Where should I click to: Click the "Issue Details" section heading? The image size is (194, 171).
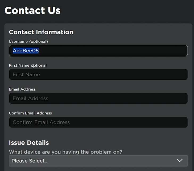coord(29,143)
